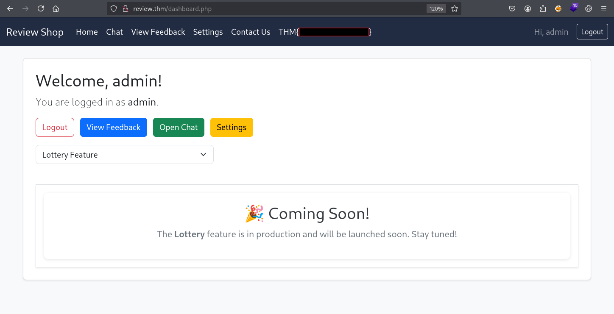Image resolution: width=614 pixels, height=314 pixels.
Task: Click the green Open Chat button
Action: tap(179, 127)
